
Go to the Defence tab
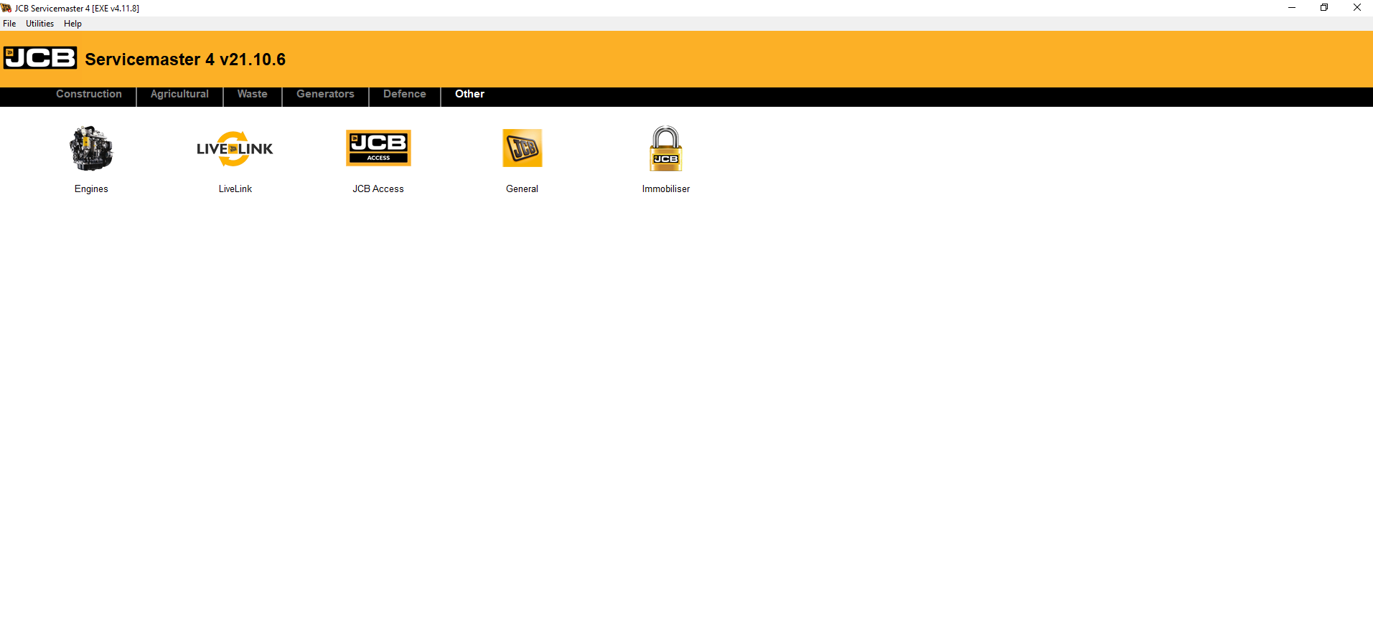(405, 94)
